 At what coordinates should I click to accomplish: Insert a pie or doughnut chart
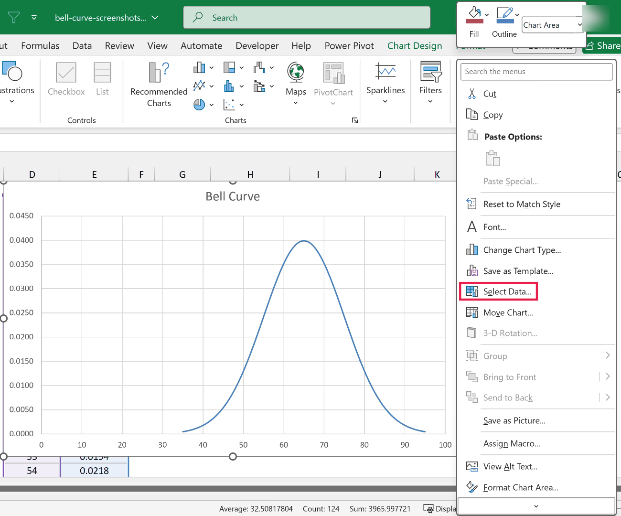[199, 104]
